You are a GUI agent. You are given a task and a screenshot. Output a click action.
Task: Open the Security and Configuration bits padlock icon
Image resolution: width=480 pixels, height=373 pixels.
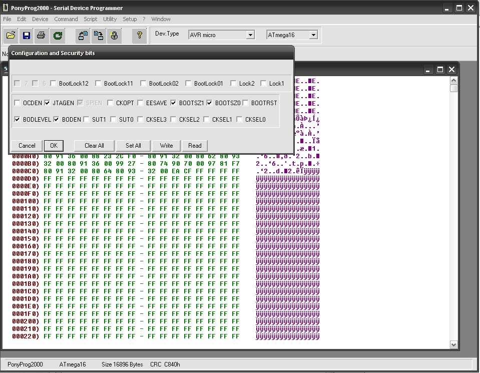pos(114,36)
